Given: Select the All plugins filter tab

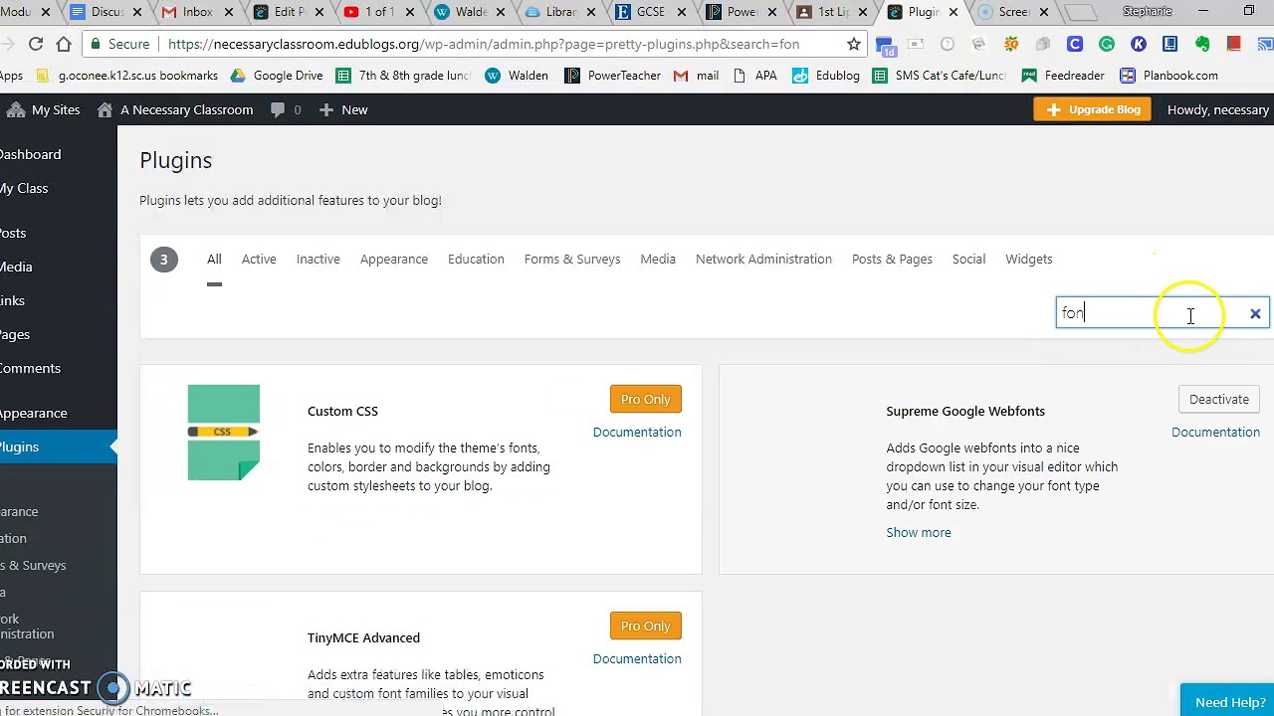Looking at the screenshot, I should [214, 260].
